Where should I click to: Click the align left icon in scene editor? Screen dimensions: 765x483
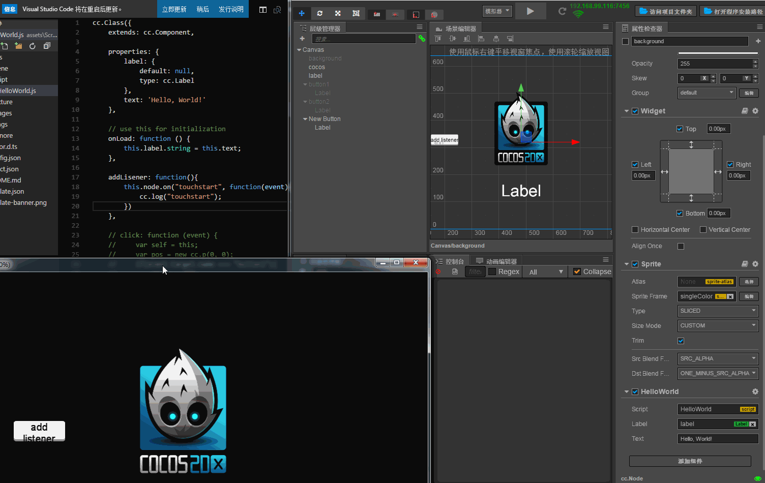481,39
